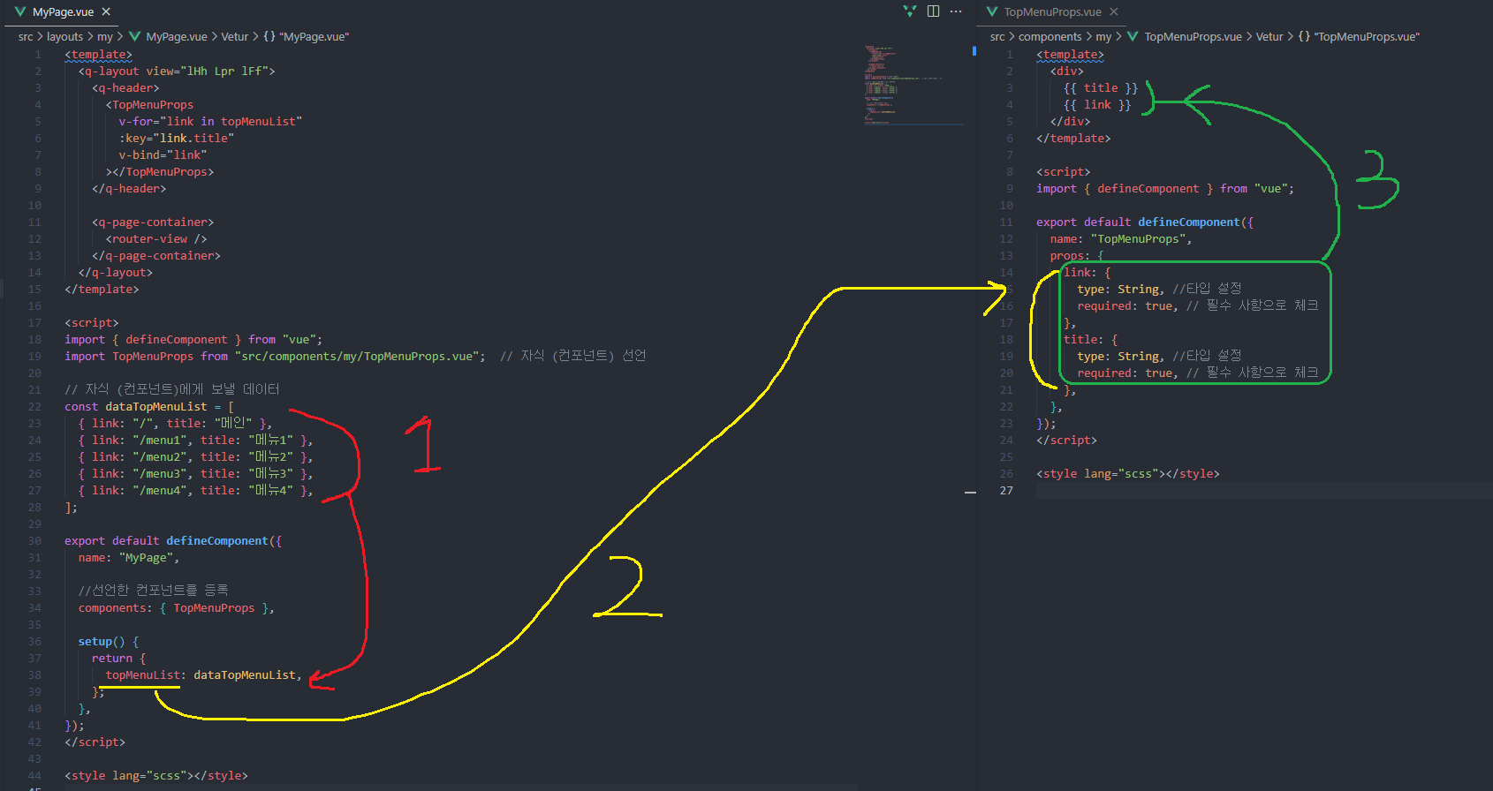
Task: Open 'layouts' breadcrumb segment in left editor
Action: [x=64, y=36]
